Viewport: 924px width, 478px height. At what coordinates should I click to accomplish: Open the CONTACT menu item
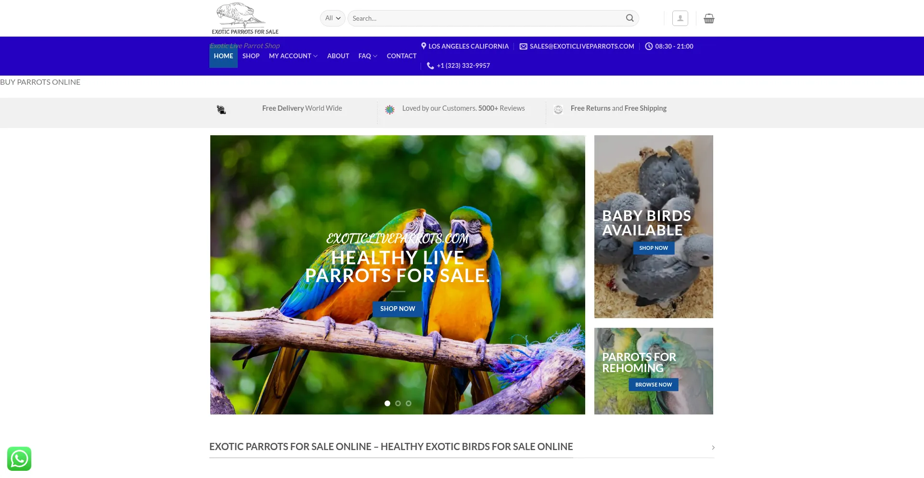click(x=401, y=56)
